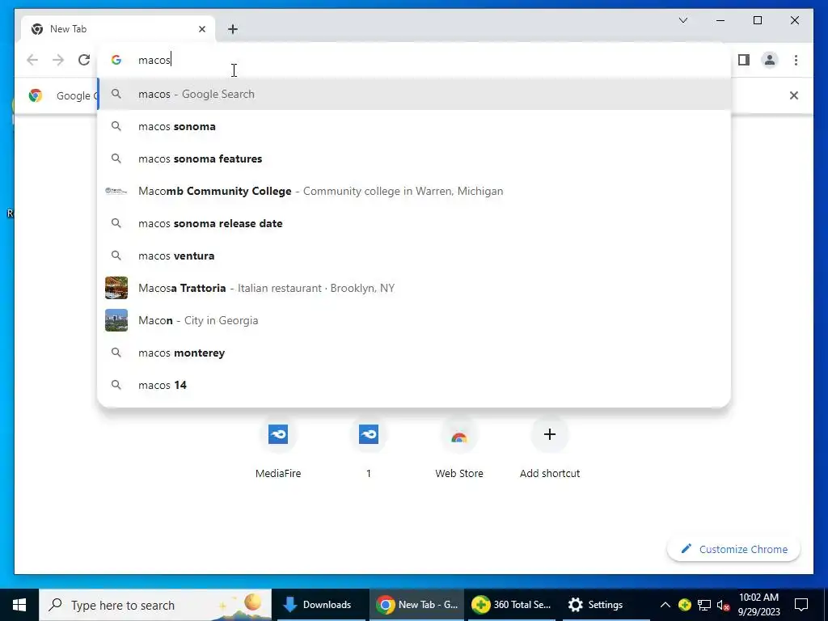Click the muted volume tray icon
828x621 pixels.
click(x=724, y=605)
